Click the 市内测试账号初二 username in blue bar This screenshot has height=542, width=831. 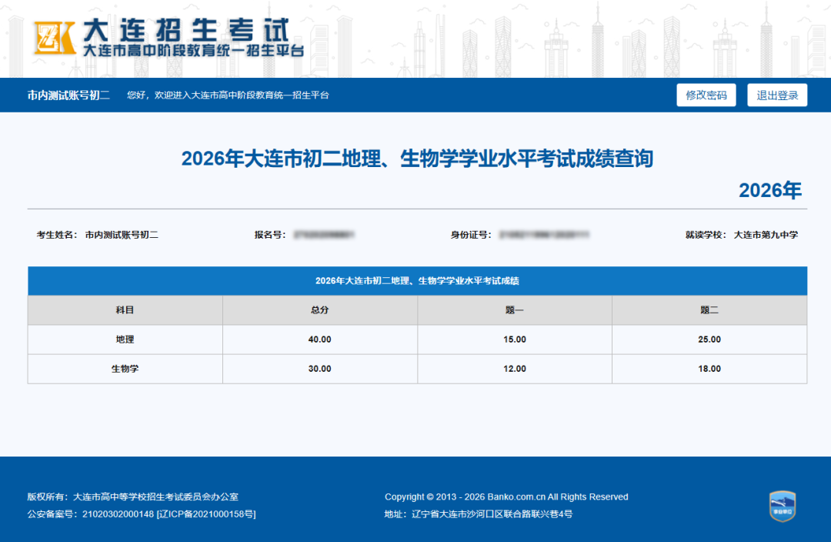click(68, 95)
